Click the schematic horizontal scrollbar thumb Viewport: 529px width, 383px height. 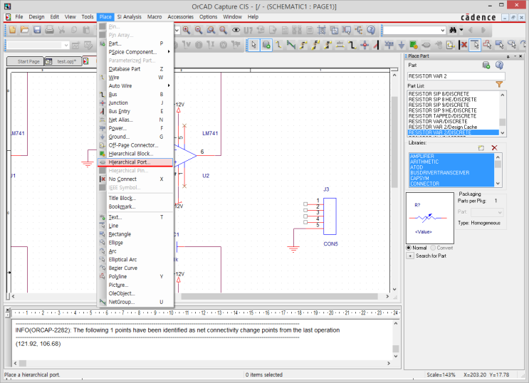pyautogui.click(x=279, y=296)
